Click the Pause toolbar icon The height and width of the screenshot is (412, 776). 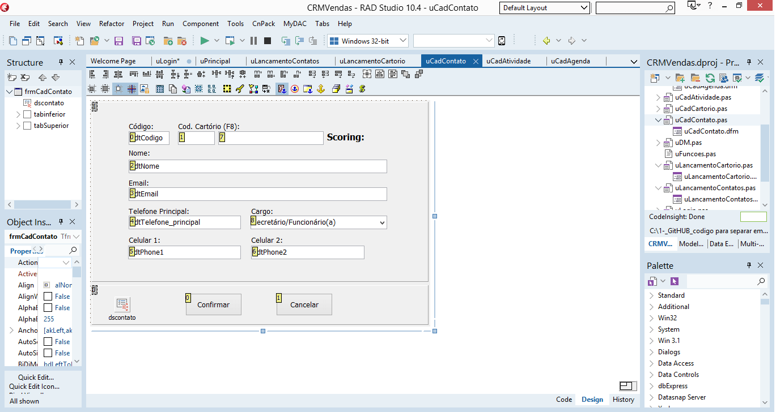coord(253,41)
